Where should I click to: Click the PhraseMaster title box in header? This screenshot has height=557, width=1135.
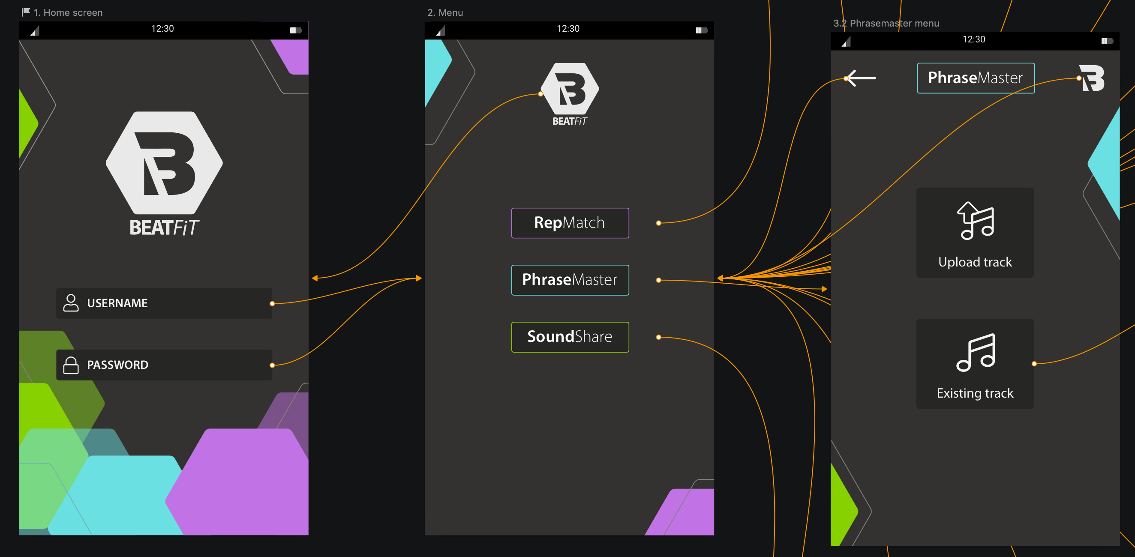point(976,78)
